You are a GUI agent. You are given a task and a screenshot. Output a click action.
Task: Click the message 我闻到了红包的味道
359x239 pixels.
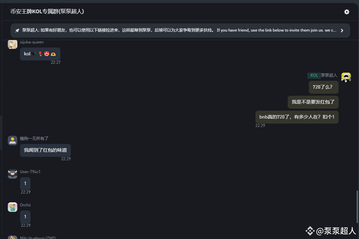[x=45, y=150]
